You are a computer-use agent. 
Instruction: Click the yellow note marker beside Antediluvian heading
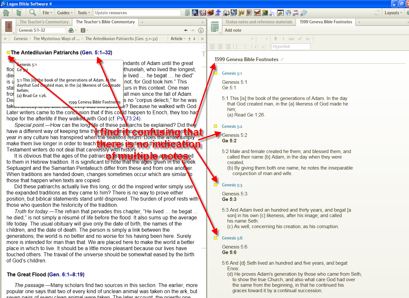(8, 52)
